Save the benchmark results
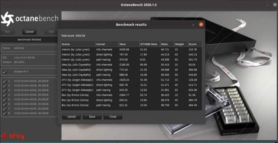Screen dimensions: 278x143 [x=92, y=117]
